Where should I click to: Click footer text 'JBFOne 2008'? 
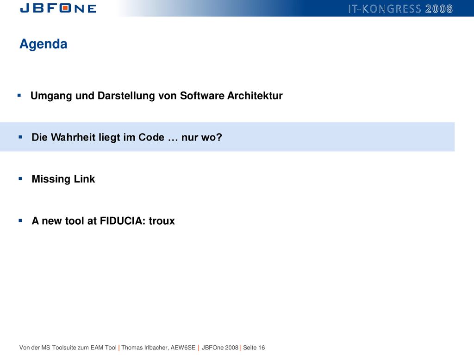[x=220, y=348]
